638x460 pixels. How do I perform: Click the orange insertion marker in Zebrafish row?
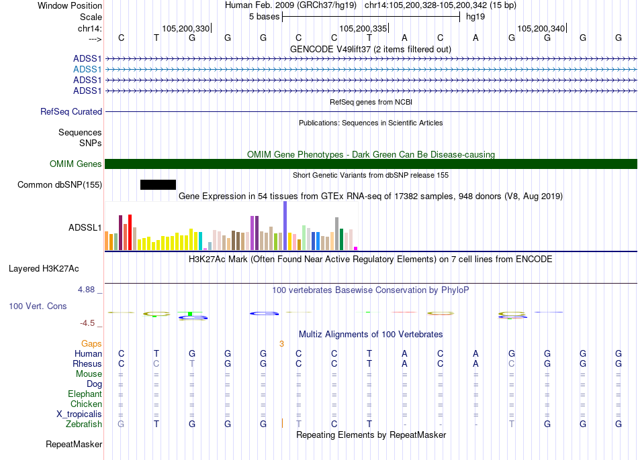point(282,424)
